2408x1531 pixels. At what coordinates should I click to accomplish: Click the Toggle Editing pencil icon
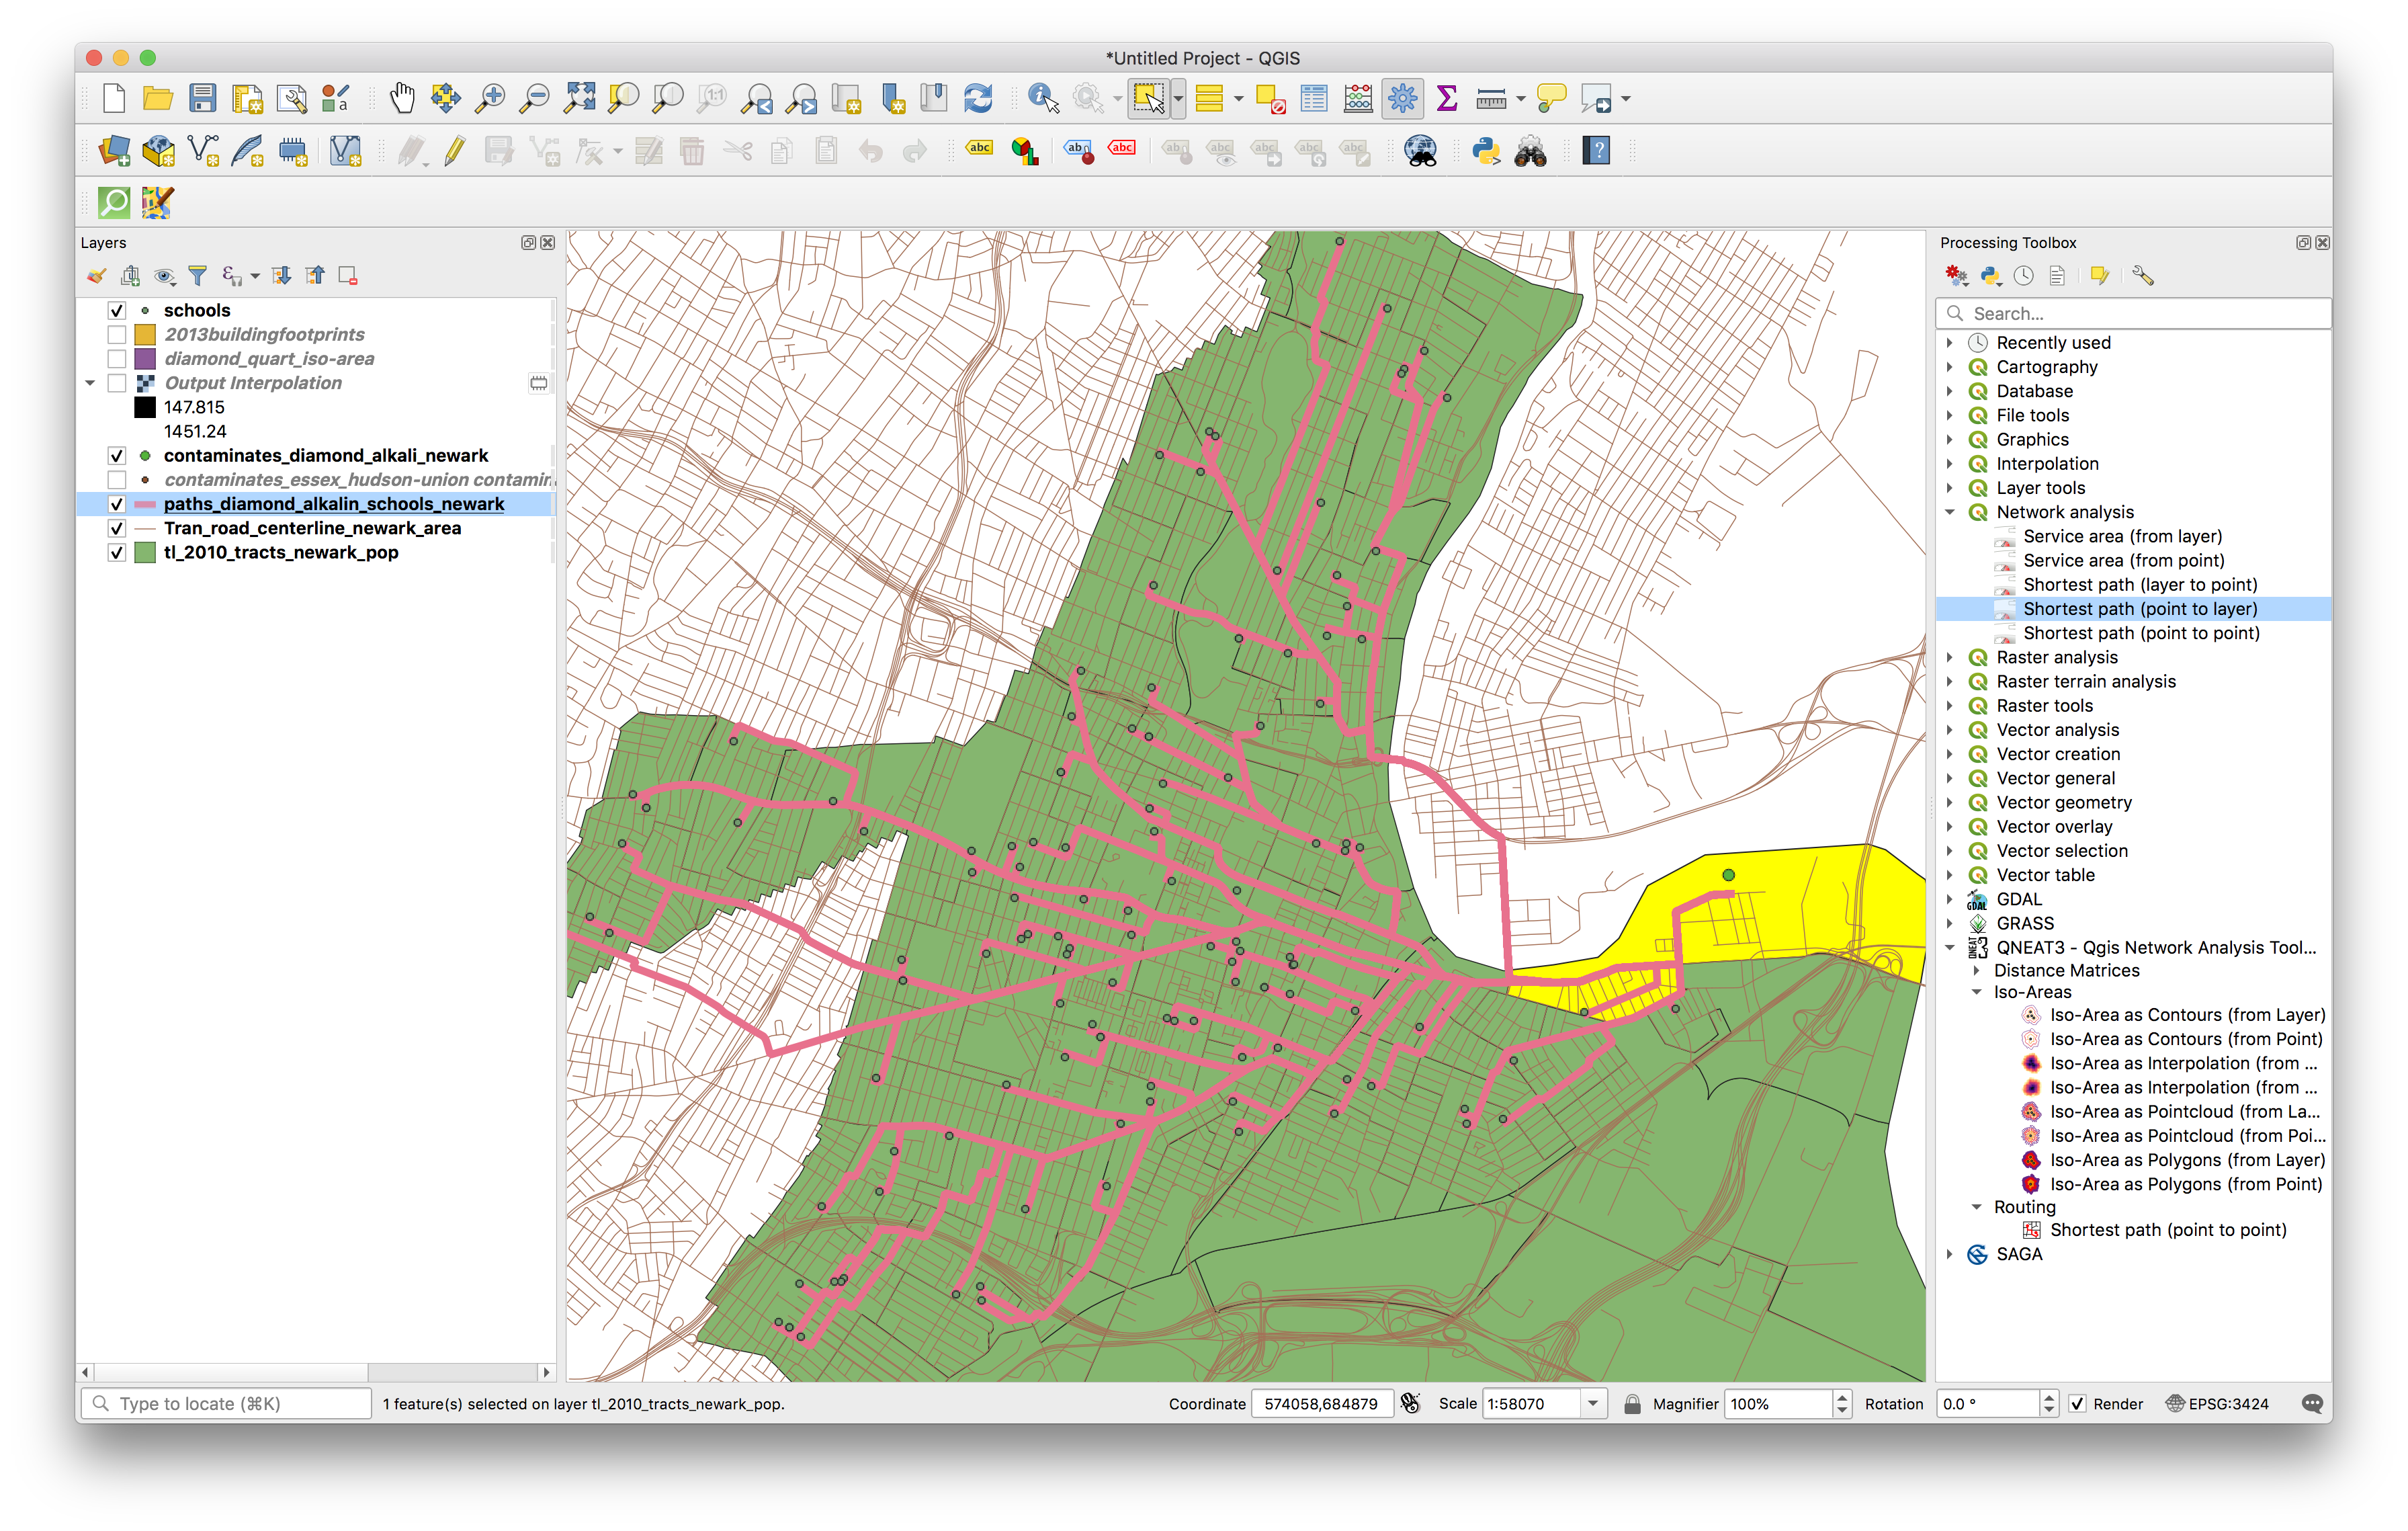tap(454, 151)
